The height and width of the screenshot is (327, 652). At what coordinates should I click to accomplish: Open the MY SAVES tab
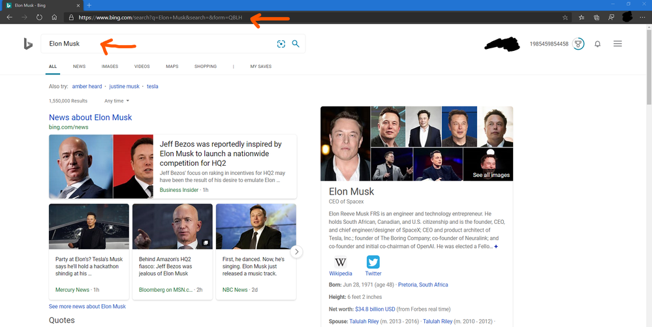pyautogui.click(x=260, y=67)
